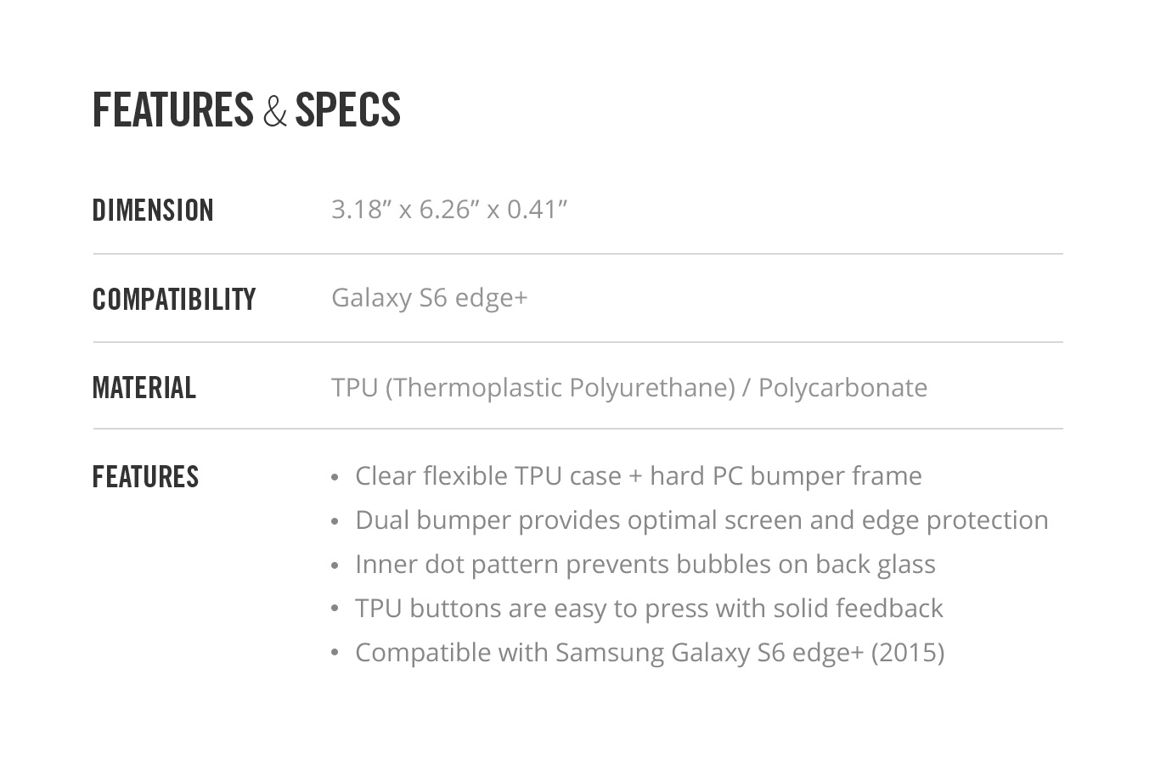
Task: Click the bullet dot before "Clear flexible TPU"
Action: (x=335, y=477)
